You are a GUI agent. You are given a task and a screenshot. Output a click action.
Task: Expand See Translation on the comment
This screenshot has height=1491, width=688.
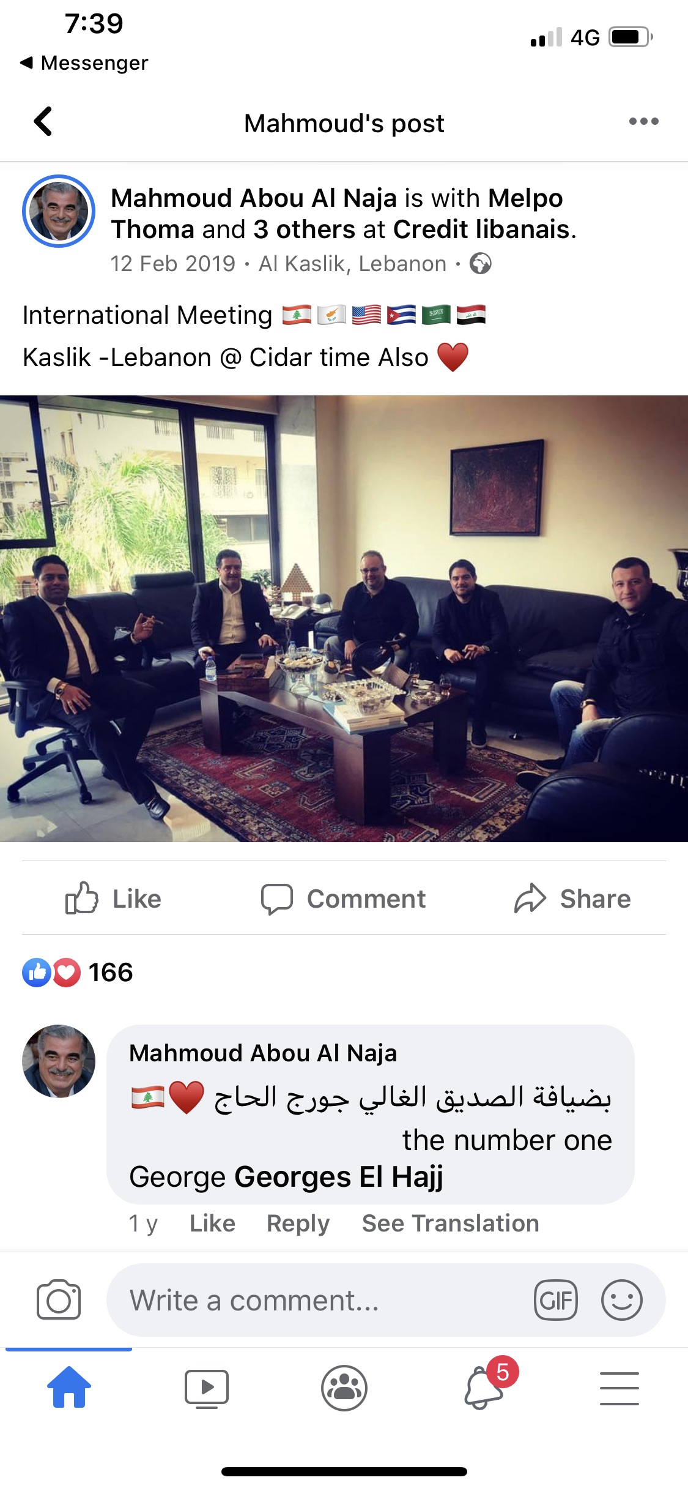pos(450,1223)
